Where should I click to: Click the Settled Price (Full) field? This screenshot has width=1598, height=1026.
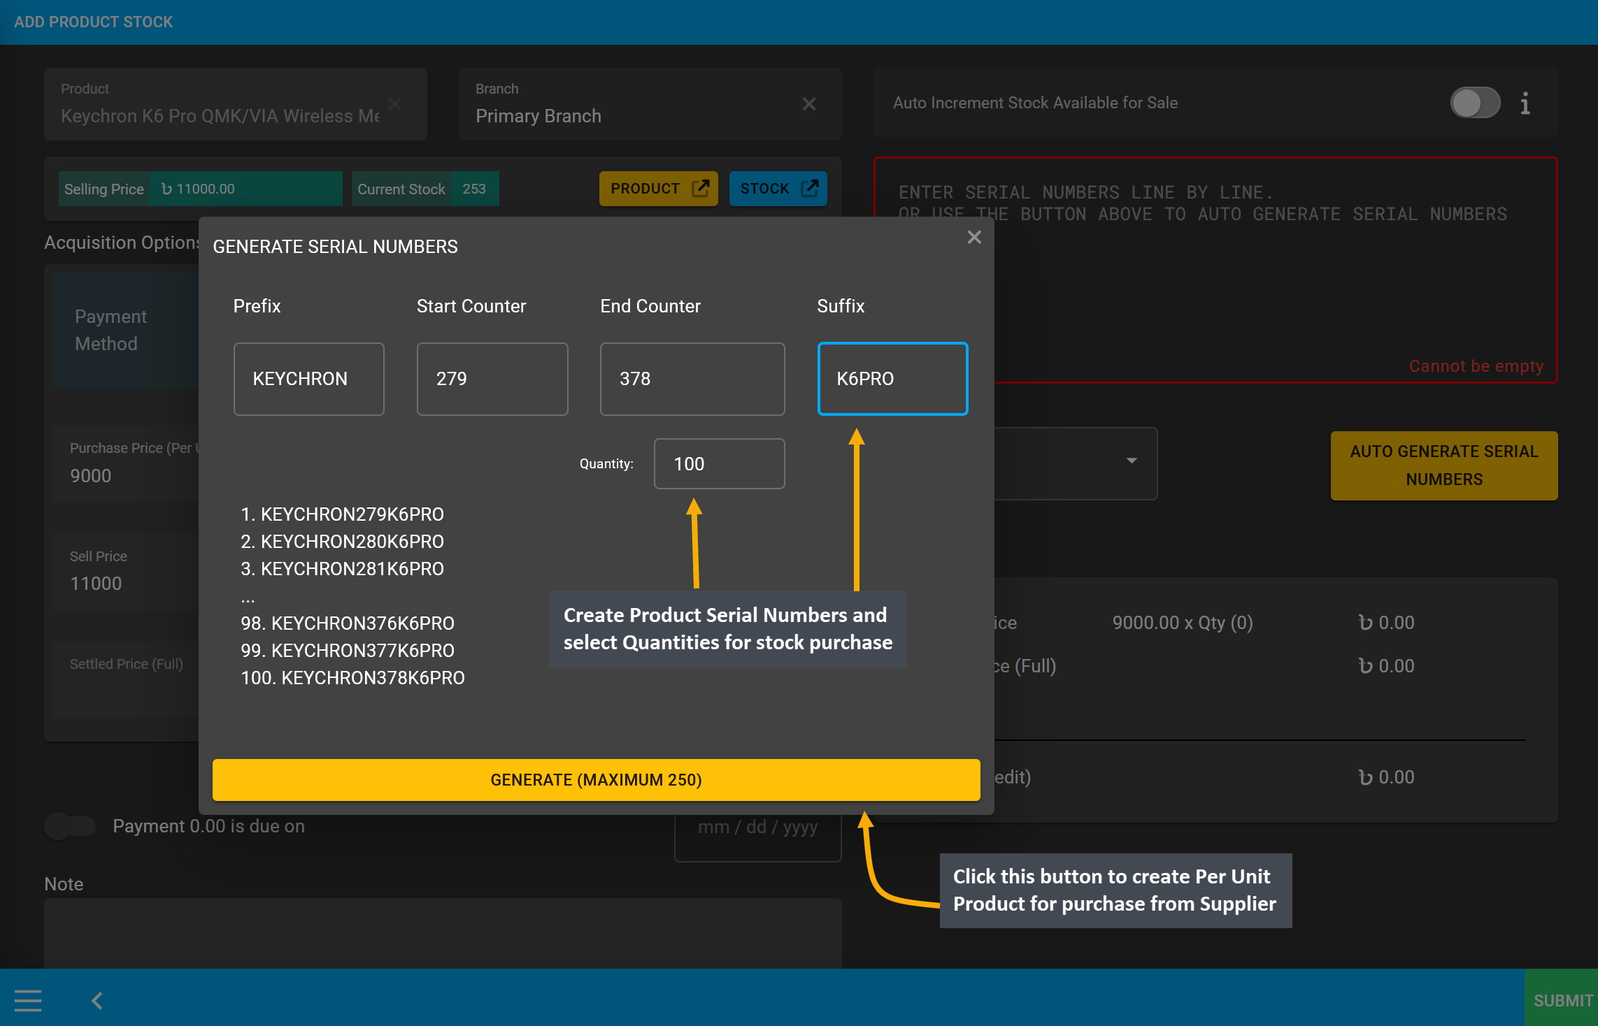(126, 679)
